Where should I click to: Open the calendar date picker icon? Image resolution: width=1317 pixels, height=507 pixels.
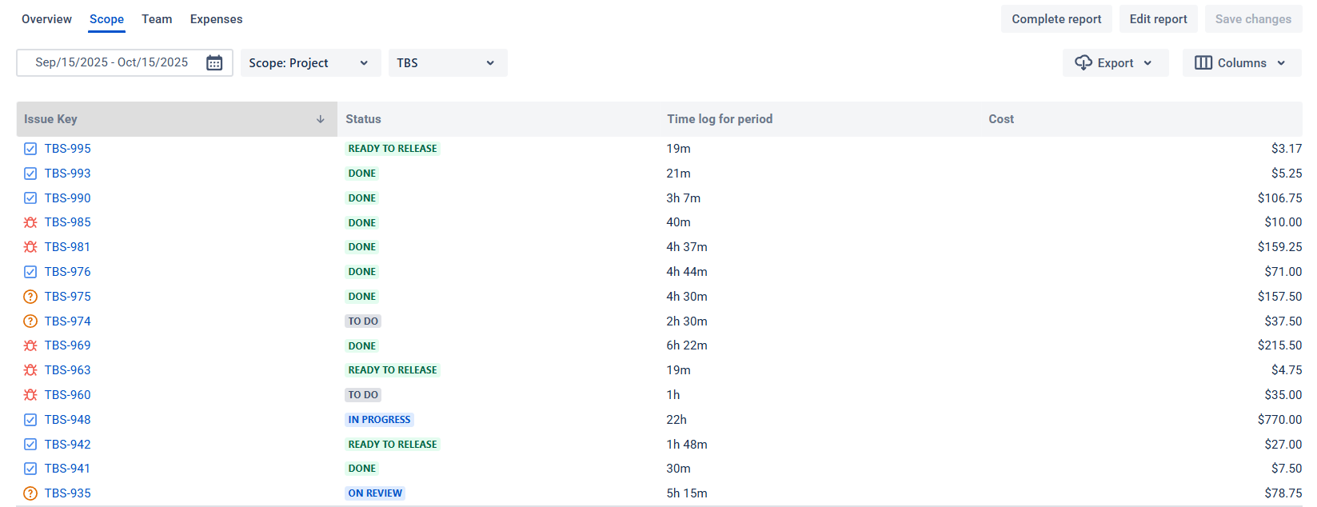(x=214, y=62)
